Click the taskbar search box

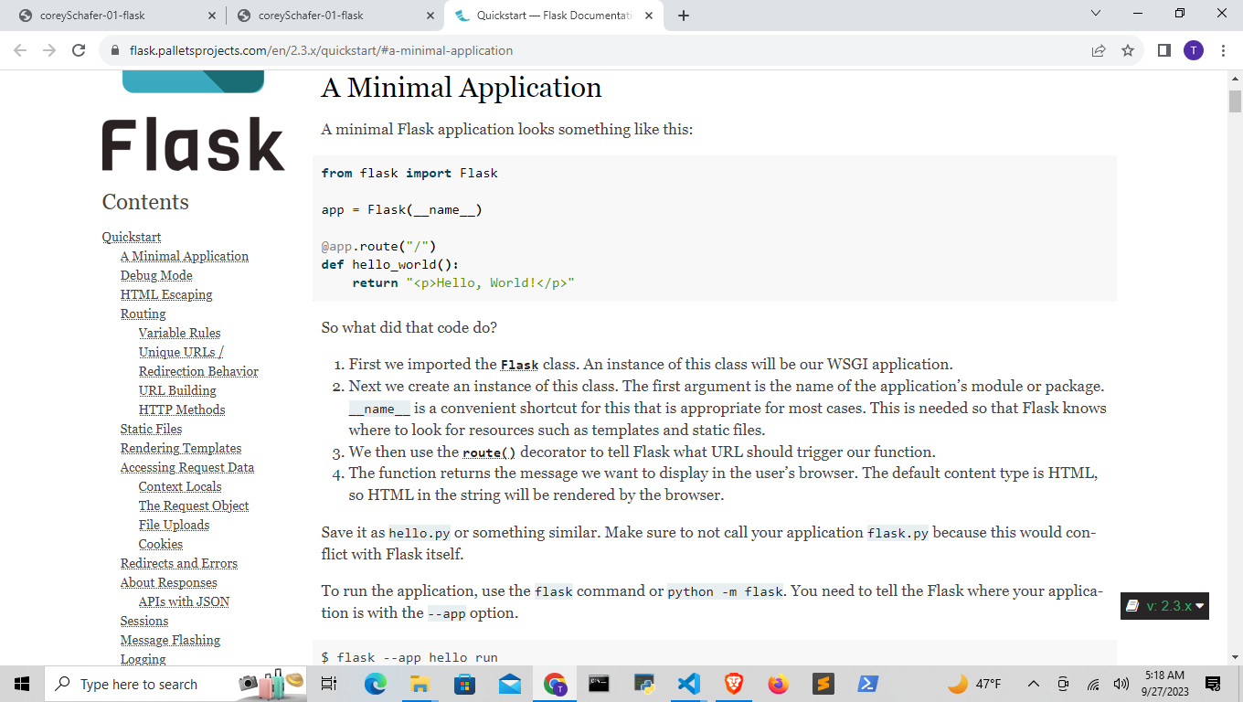pos(175,684)
